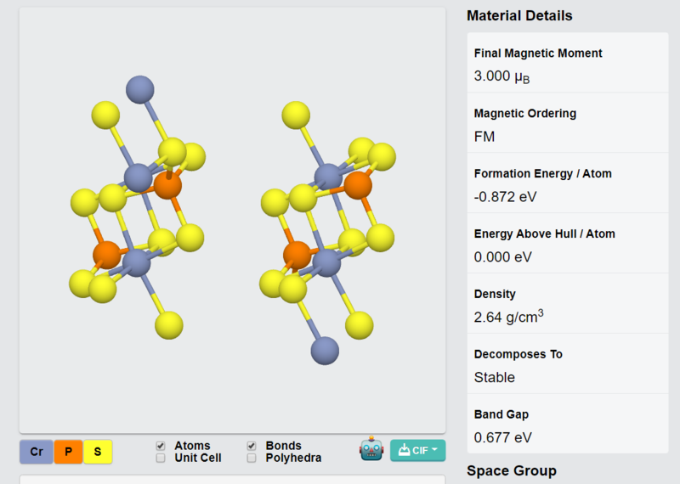Click the lowest yellow sulfur atom in left cluster
The image size is (680, 484).
pyautogui.click(x=168, y=325)
